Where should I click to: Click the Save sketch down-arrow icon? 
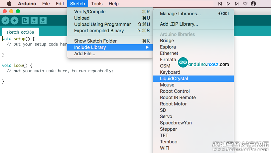pos(43,21)
